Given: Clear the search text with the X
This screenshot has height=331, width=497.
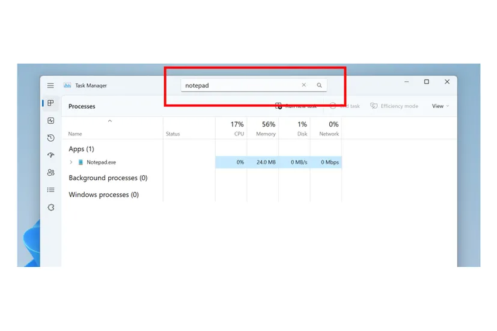Looking at the screenshot, I should [303, 85].
